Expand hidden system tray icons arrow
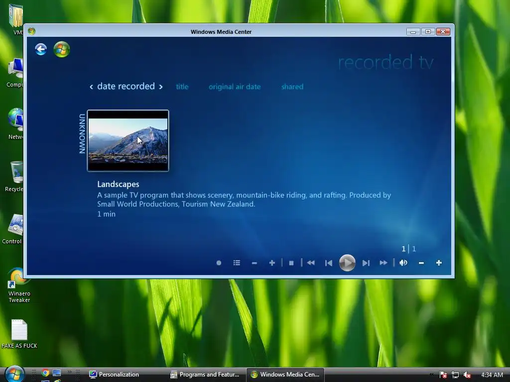Screen dimensions: 510x382 (x=432, y=375)
